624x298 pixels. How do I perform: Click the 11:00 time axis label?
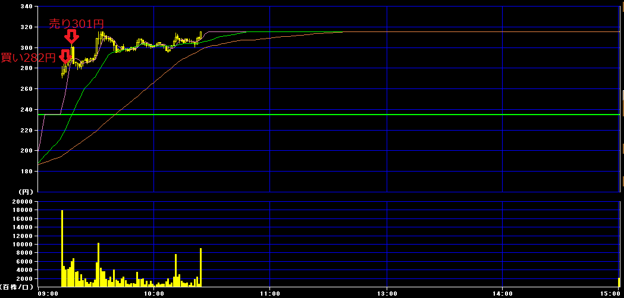pyautogui.click(x=270, y=294)
